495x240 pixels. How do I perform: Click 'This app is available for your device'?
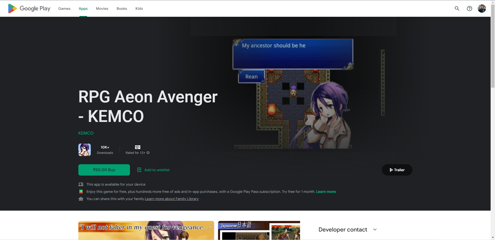116,184
